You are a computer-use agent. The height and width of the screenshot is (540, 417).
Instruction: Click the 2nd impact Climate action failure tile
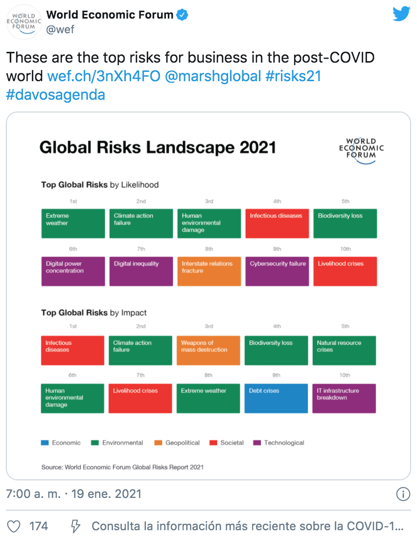click(x=140, y=351)
